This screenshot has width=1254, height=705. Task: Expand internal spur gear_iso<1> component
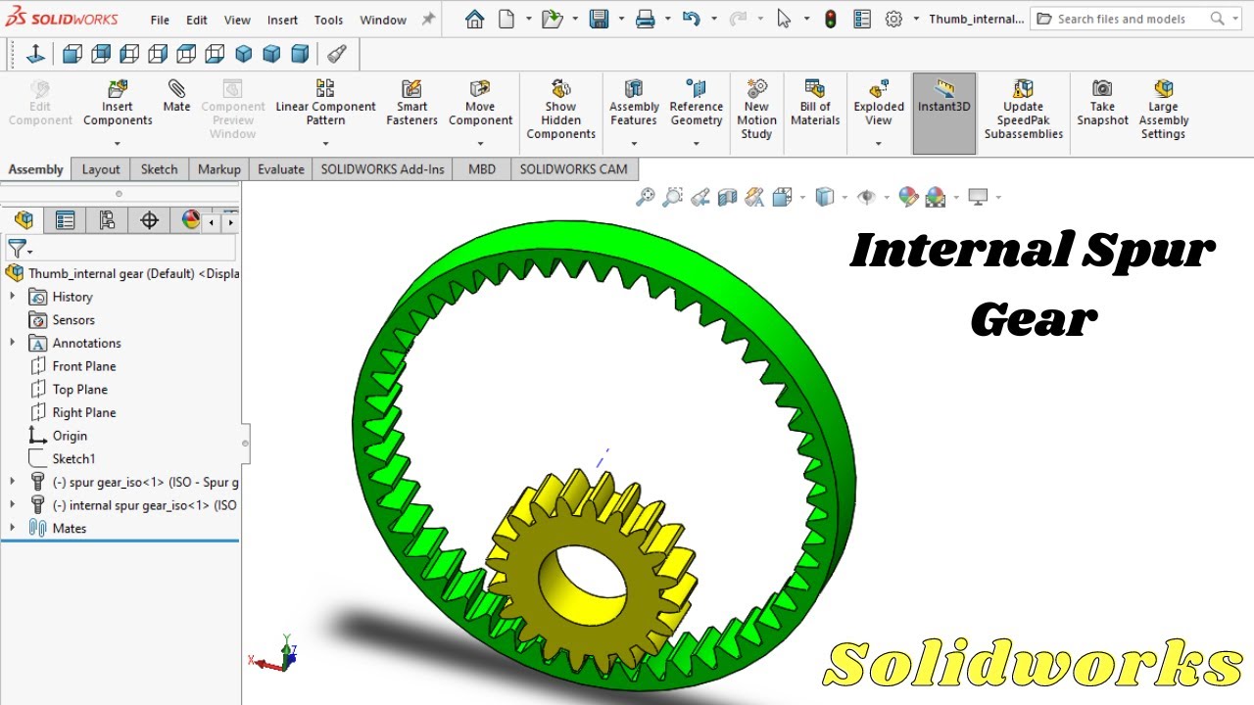coord(13,505)
